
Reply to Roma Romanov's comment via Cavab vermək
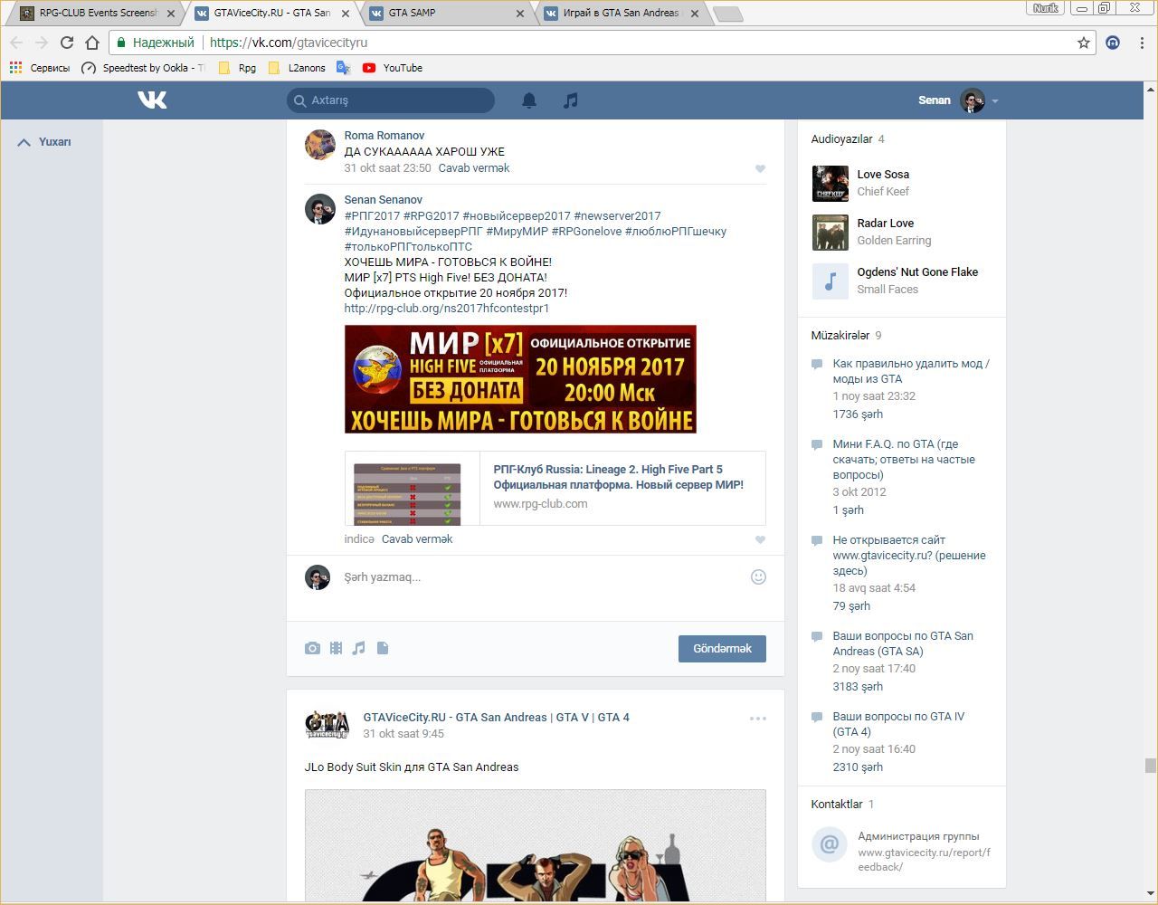coord(474,168)
